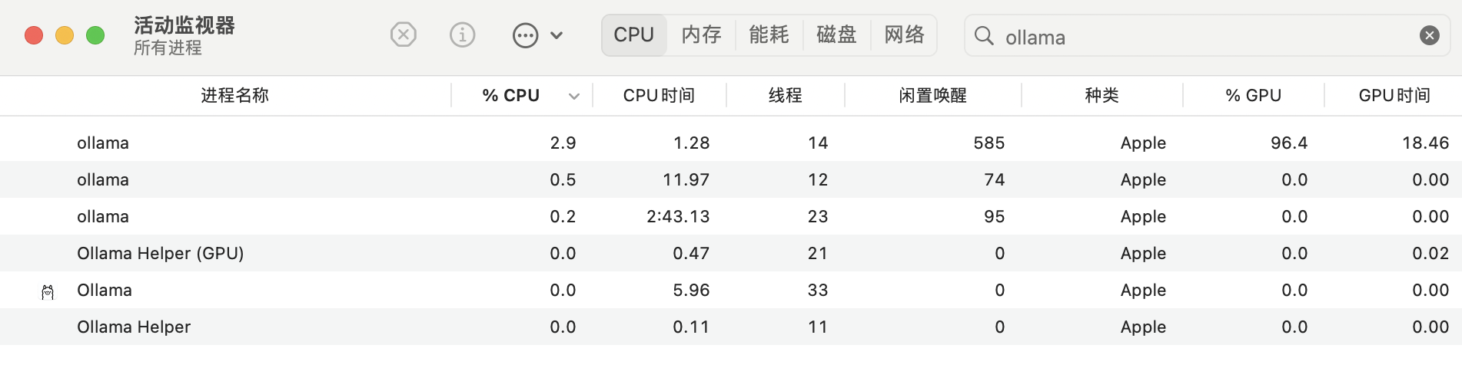The width and height of the screenshot is (1462, 368).
Task: Open the 网络 tab
Action: [904, 34]
